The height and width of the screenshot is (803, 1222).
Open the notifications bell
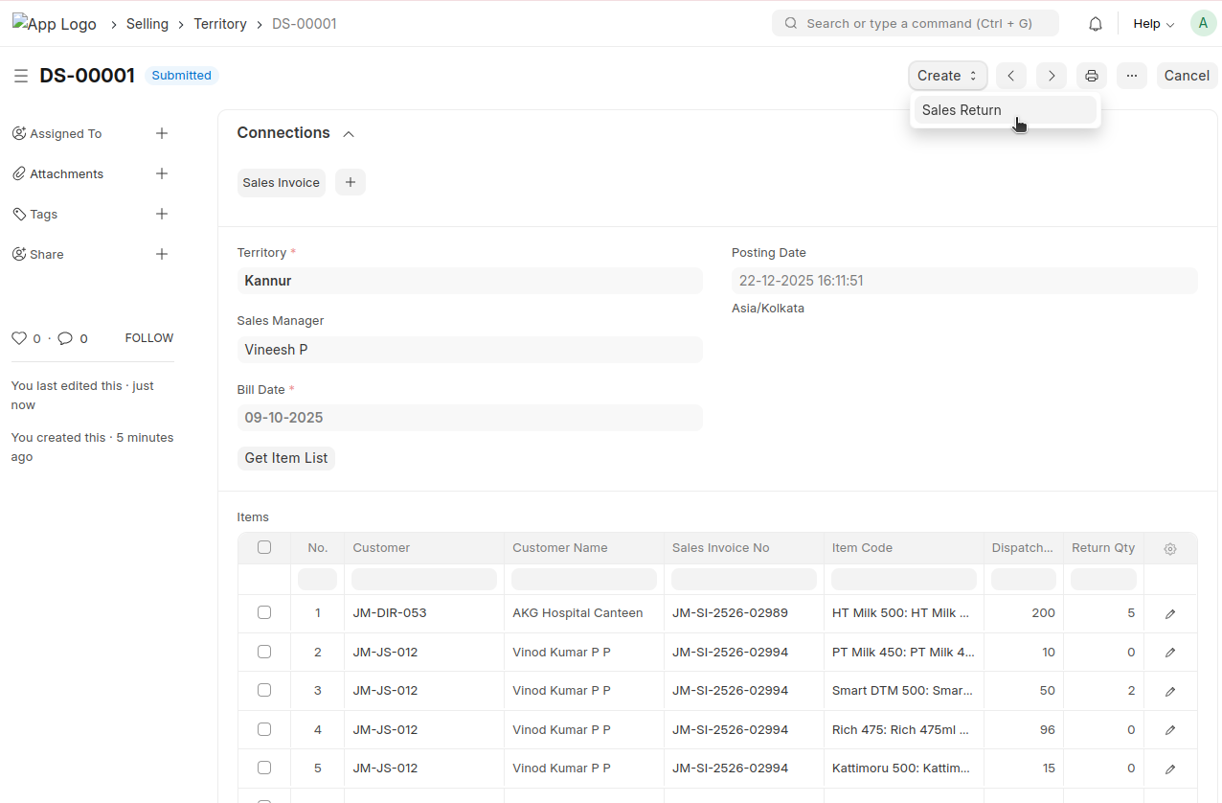(x=1096, y=24)
